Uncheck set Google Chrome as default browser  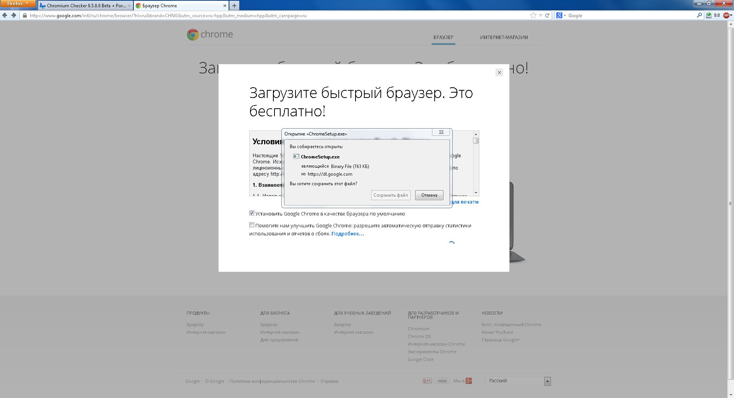(252, 213)
